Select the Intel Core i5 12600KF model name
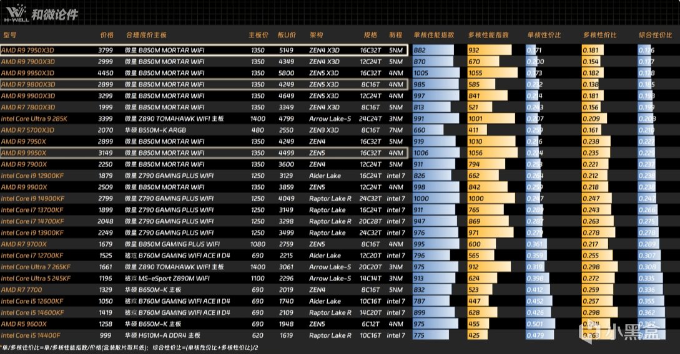Screen dimensions: 680x354 point(32,301)
